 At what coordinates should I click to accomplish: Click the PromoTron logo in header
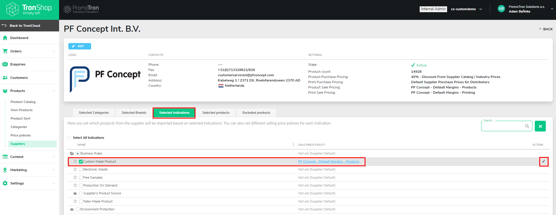81,9
